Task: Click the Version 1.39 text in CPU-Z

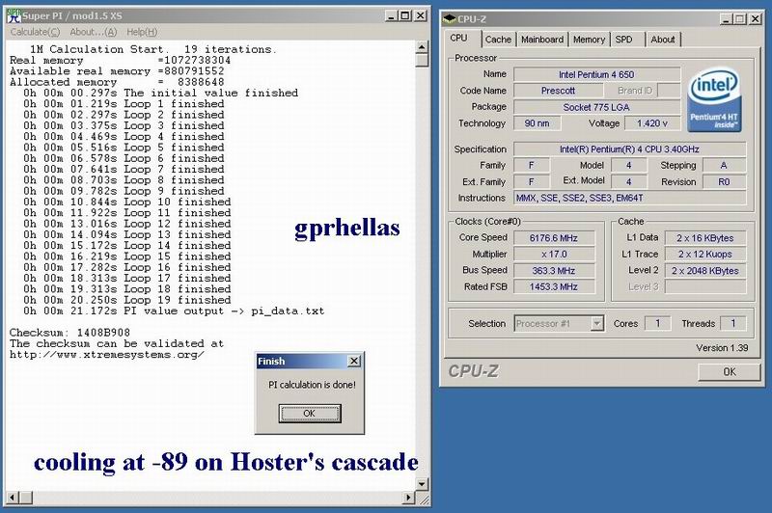Action: tap(722, 348)
